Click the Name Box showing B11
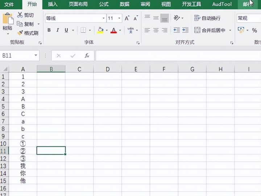The image size is (261, 196). [20, 55]
